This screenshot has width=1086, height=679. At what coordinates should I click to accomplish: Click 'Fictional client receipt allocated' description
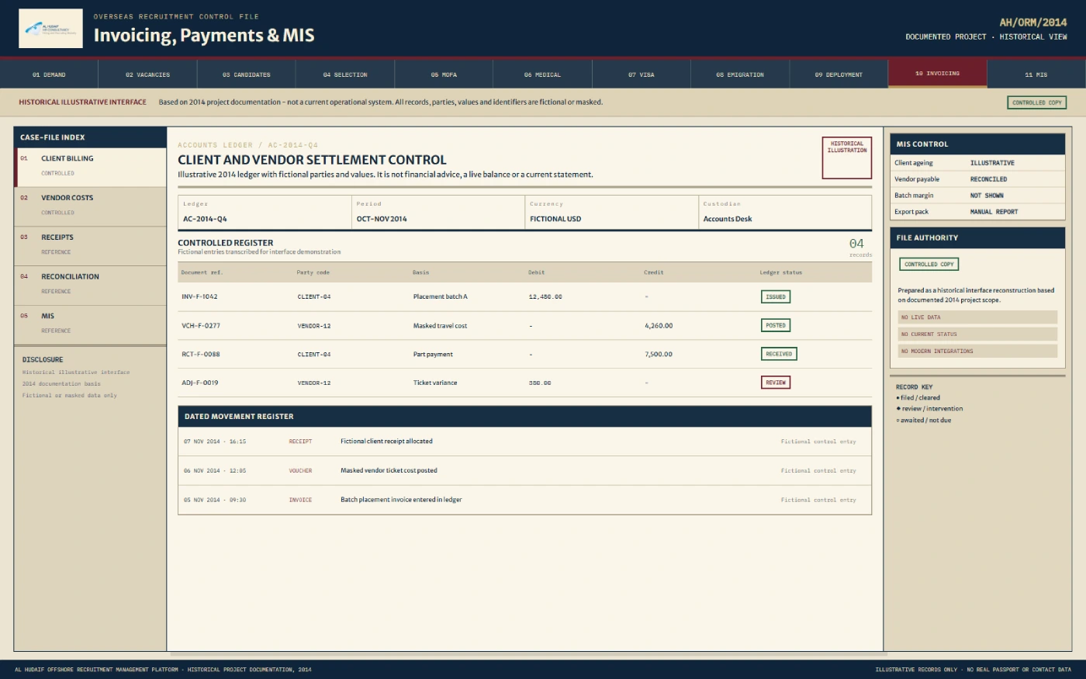[386, 441]
